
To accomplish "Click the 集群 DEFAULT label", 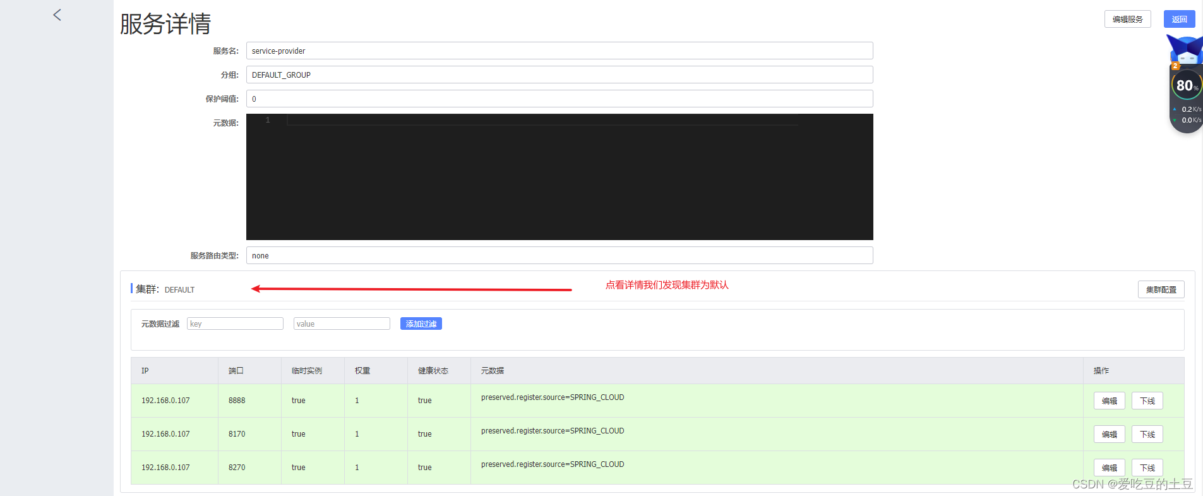I will [165, 289].
